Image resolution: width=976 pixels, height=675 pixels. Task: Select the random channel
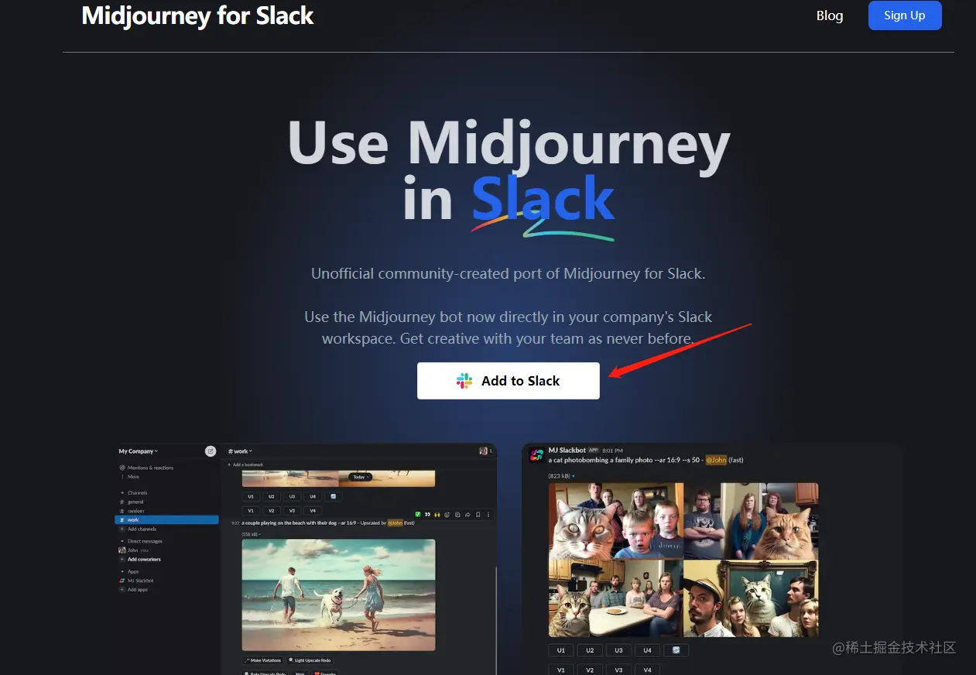click(x=133, y=511)
